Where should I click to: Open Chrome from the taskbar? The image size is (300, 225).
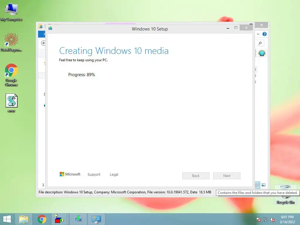42,219
